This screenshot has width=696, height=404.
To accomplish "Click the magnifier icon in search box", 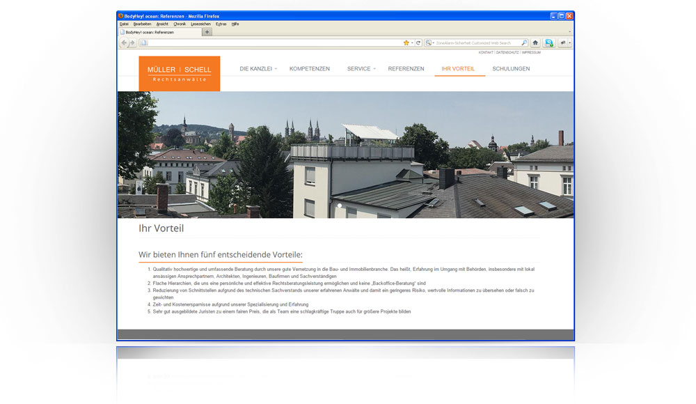I will pos(524,43).
